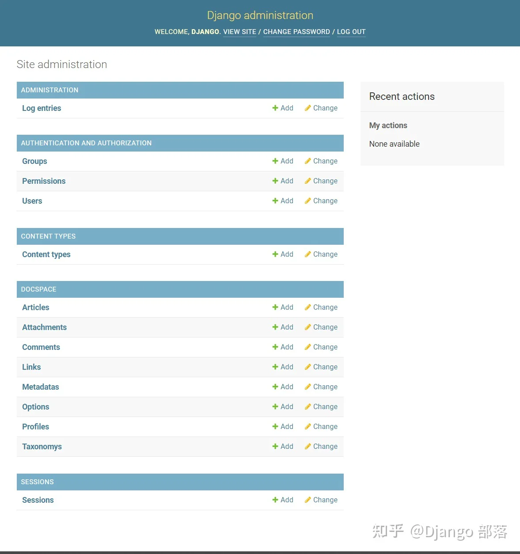
Task: Click the plus icon in Attachments row
Action: (275, 327)
